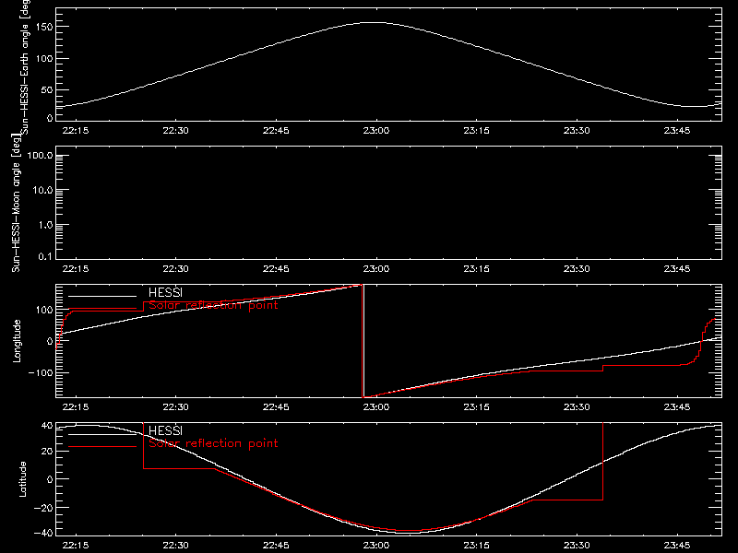Image resolution: width=738 pixels, height=553 pixels.
Task: Click the 100.0 tick label on Moon angle axis
Action: (x=40, y=156)
